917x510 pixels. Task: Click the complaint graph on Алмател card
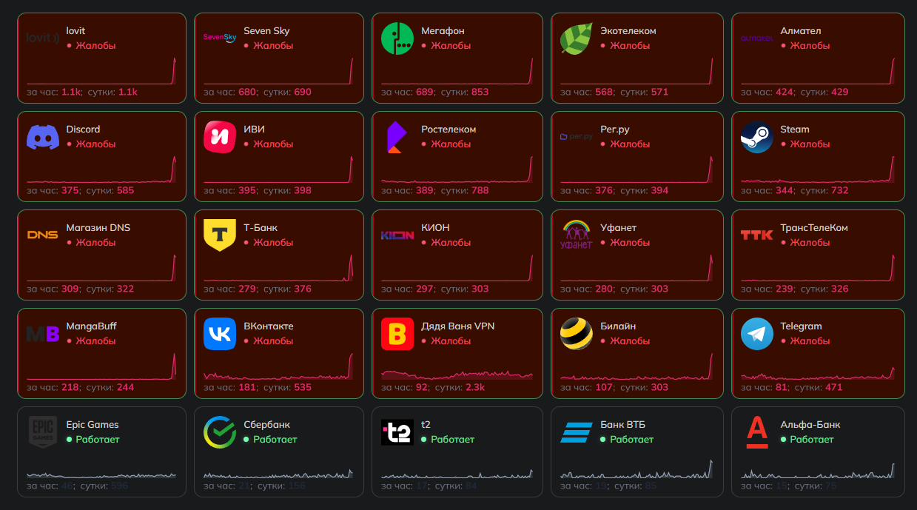tap(818, 71)
